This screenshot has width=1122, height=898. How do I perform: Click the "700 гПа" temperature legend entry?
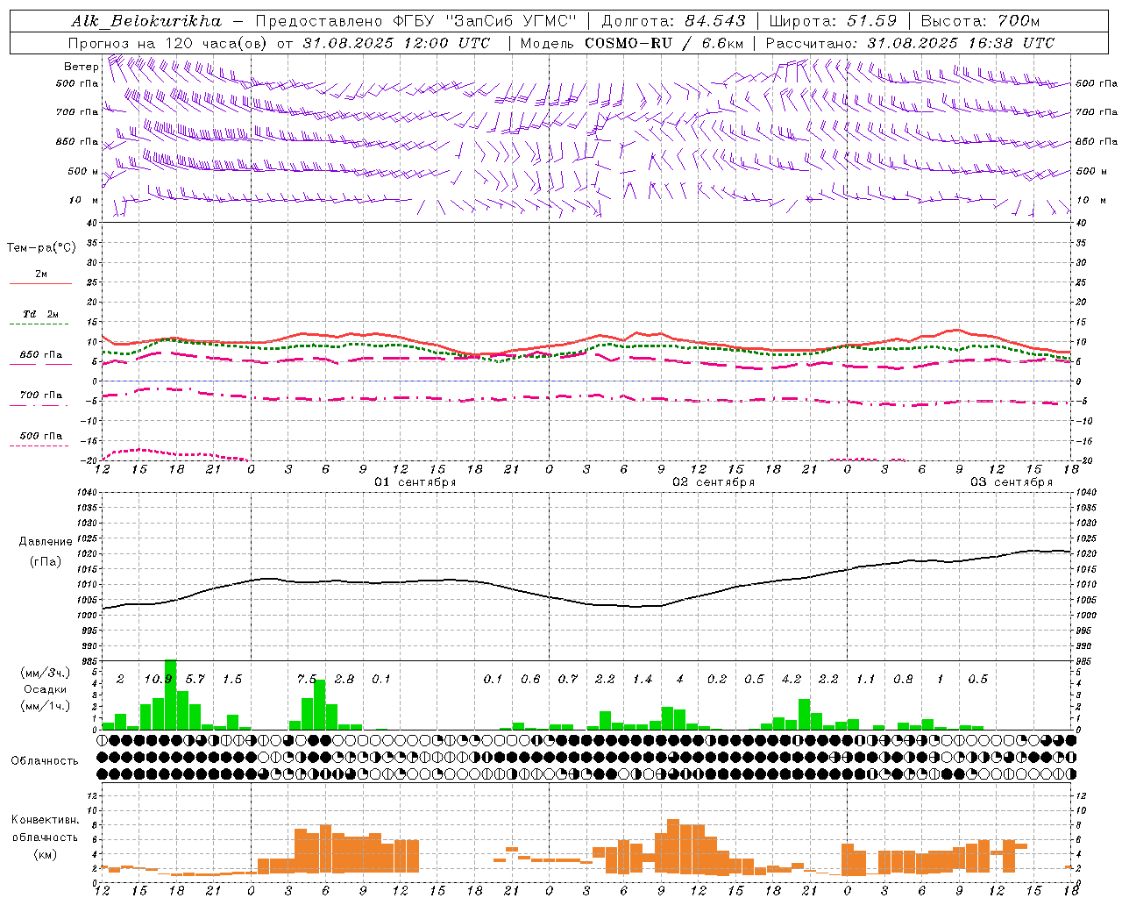point(41,396)
